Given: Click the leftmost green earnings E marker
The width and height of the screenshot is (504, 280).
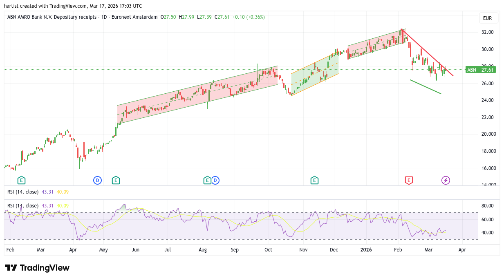Looking at the screenshot, I should (21, 180).
